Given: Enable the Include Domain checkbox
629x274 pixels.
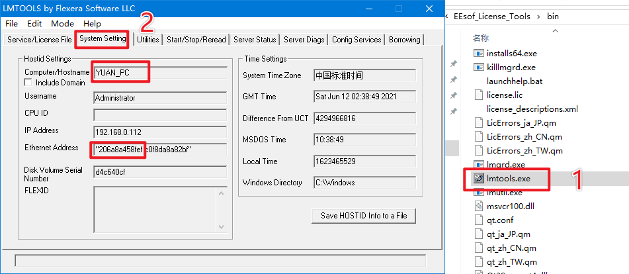Looking at the screenshot, I should coord(28,82).
